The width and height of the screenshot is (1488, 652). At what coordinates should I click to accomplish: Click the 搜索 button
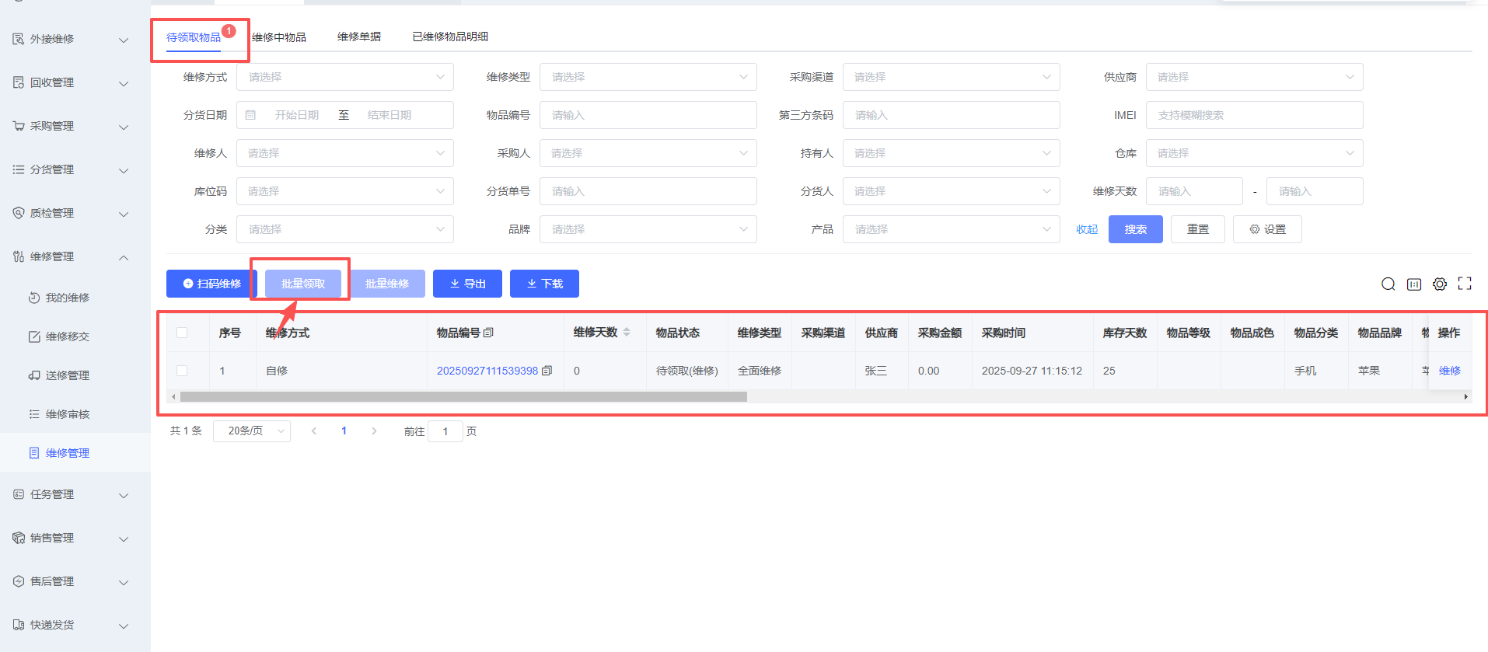tap(1135, 229)
